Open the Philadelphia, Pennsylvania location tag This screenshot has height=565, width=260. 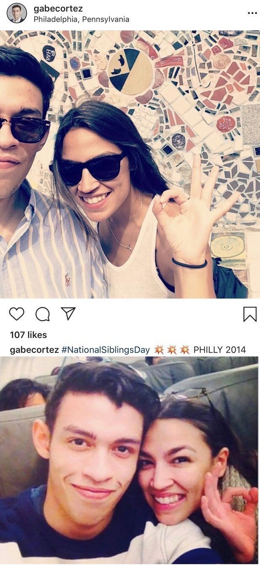(82, 19)
